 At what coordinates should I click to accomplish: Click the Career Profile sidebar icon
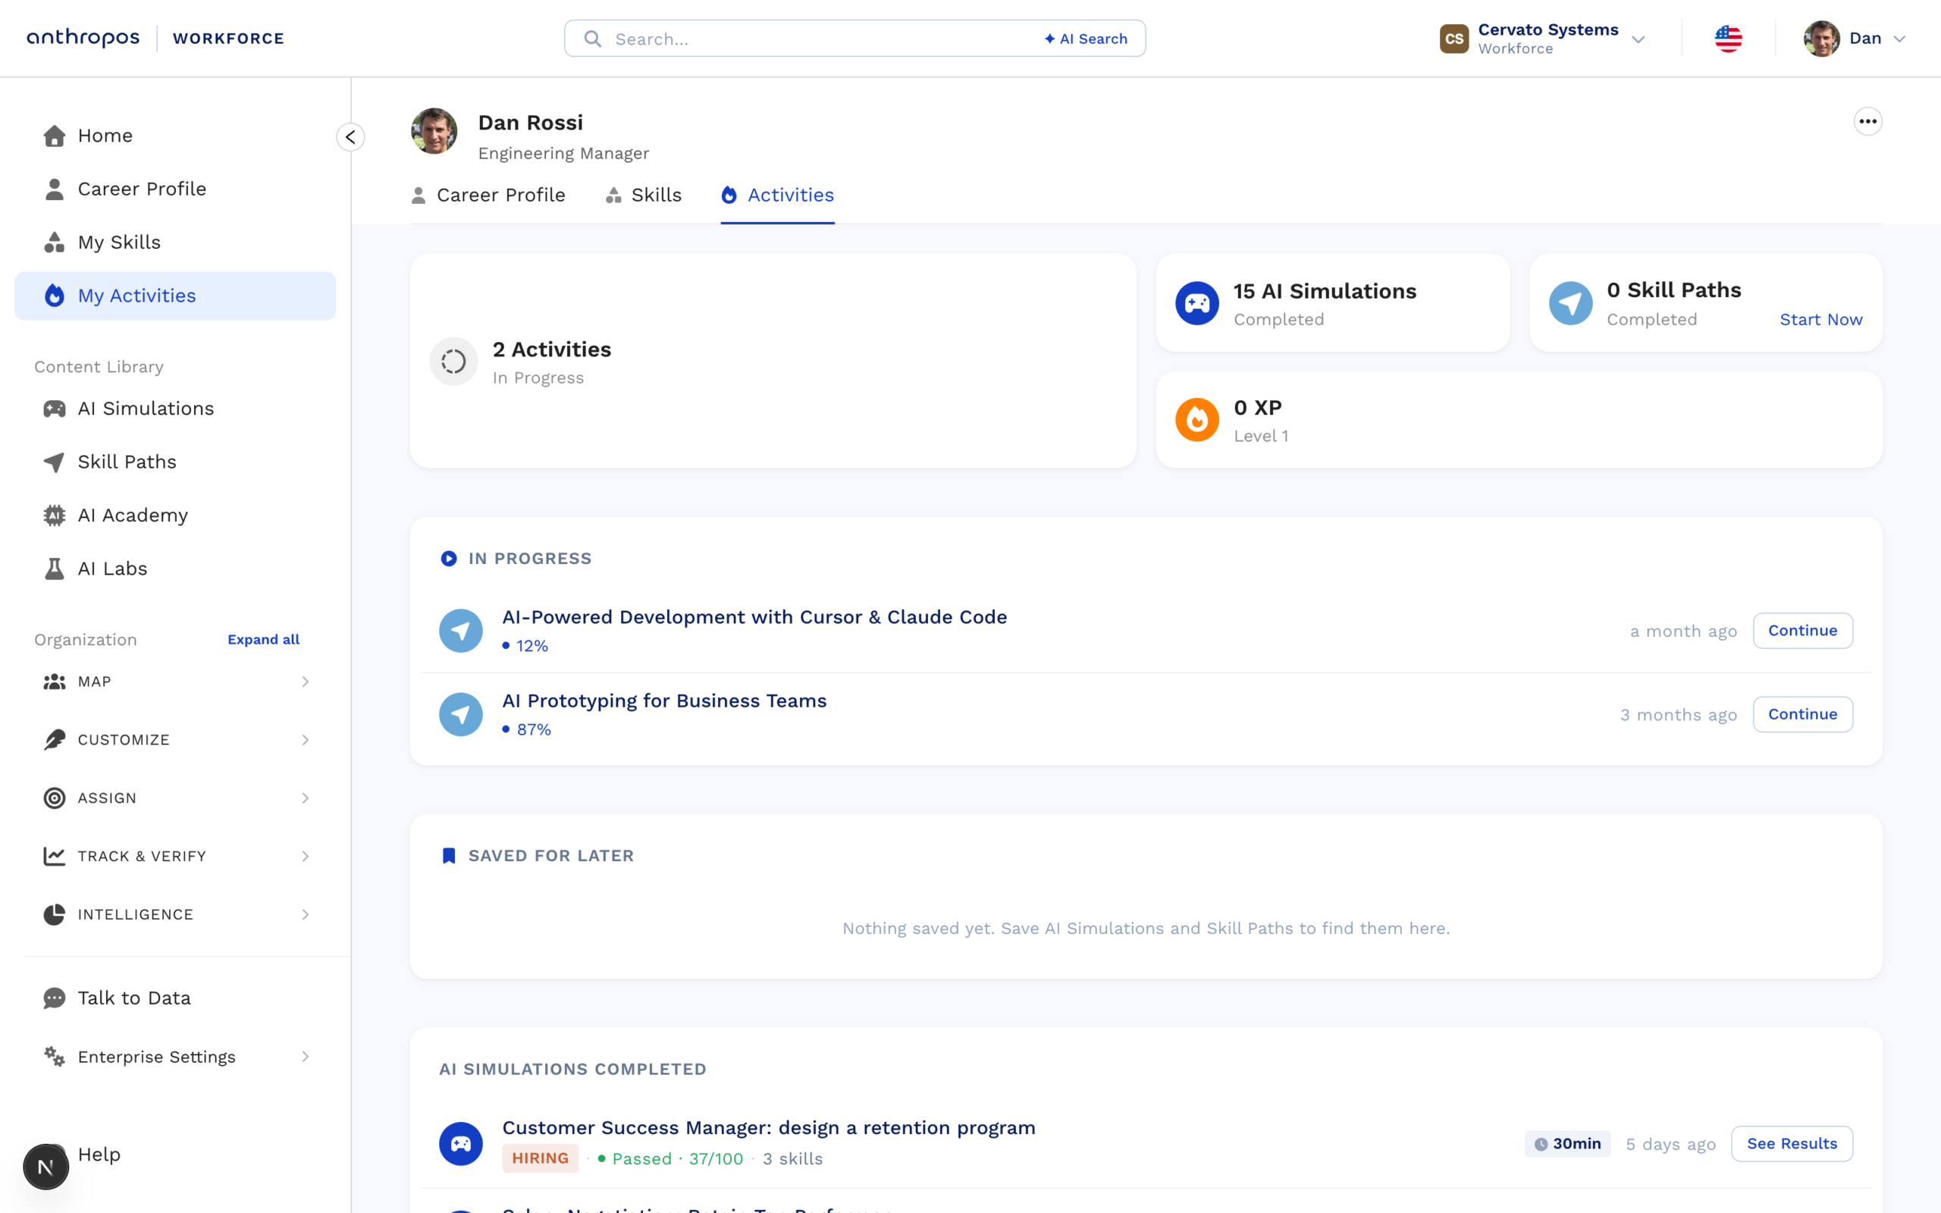click(x=55, y=190)
